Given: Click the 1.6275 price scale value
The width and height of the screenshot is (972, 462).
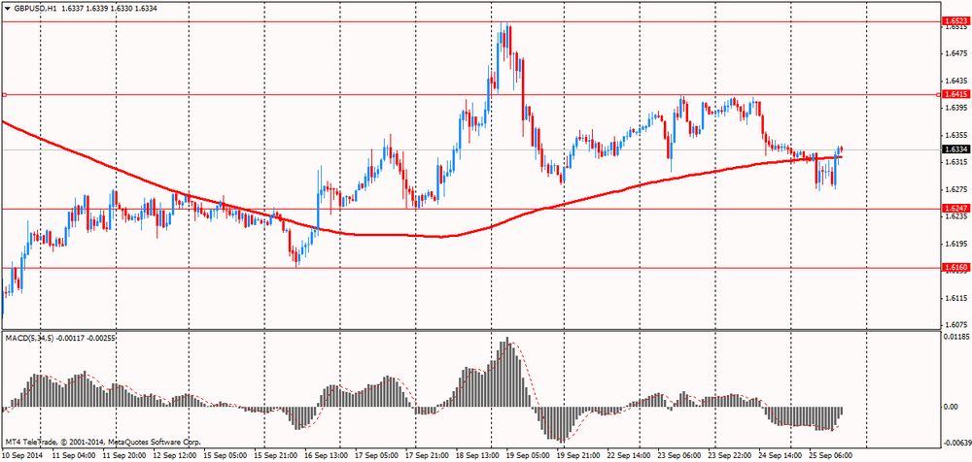Looking at the screenshot, I should [955, 189].
